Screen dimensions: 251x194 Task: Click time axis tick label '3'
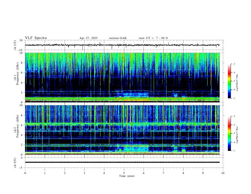pos(84,173)
